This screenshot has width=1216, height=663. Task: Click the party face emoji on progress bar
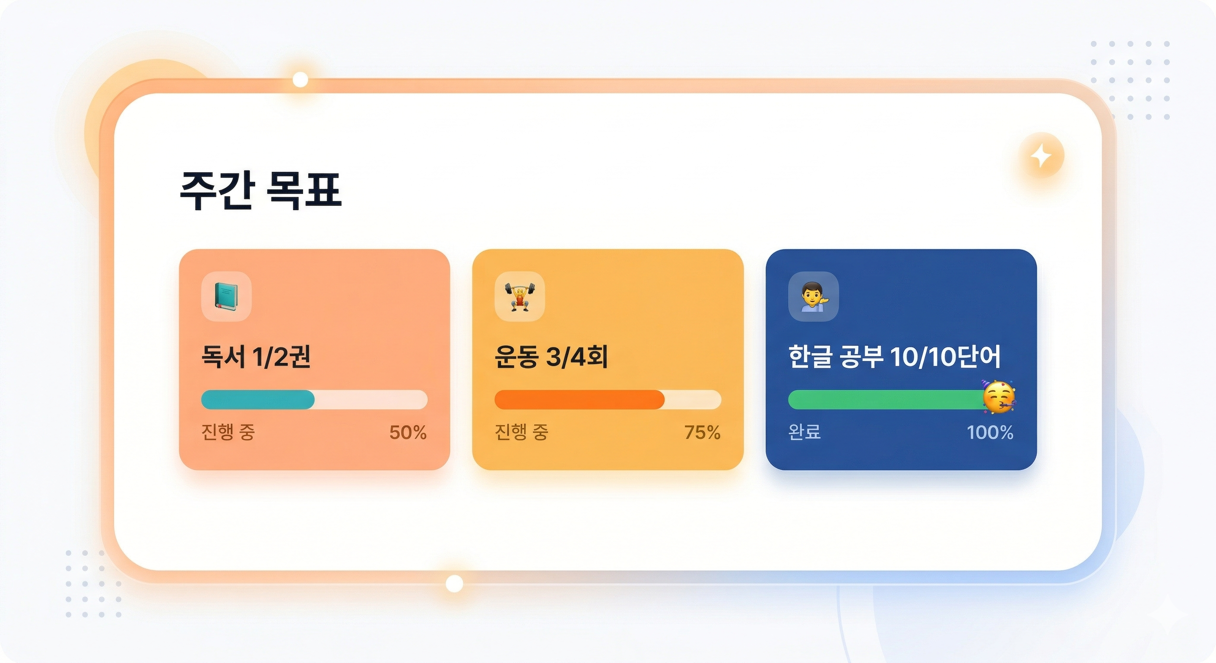click(x=998, y=397)
